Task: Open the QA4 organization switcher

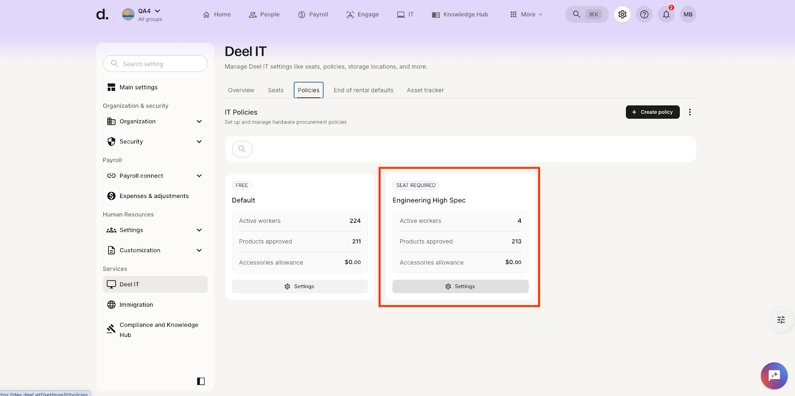Action: (x=143, y=14)
